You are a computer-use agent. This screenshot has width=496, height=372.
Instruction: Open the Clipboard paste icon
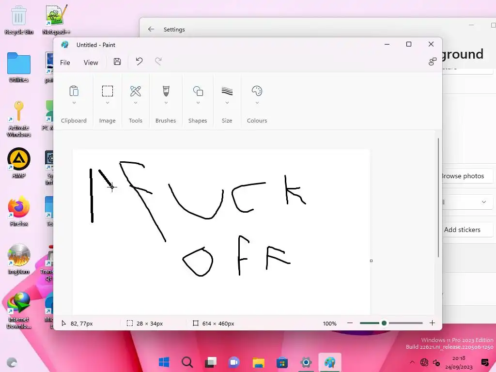point(74,91)
